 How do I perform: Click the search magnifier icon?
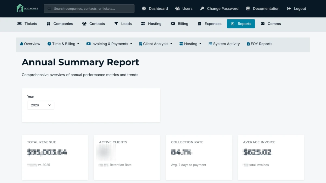(x=49, y=9)
